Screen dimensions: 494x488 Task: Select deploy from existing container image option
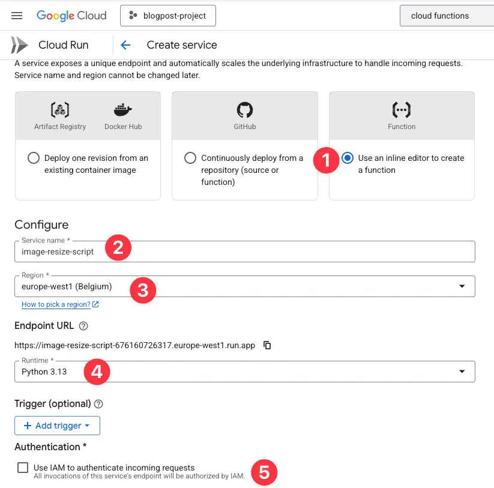tap(34, 158)
